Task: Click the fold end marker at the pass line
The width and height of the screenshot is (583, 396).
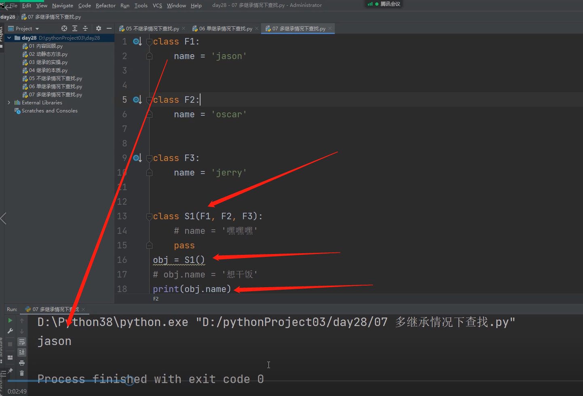Action: pyautogui.click(x=149, y=245)
